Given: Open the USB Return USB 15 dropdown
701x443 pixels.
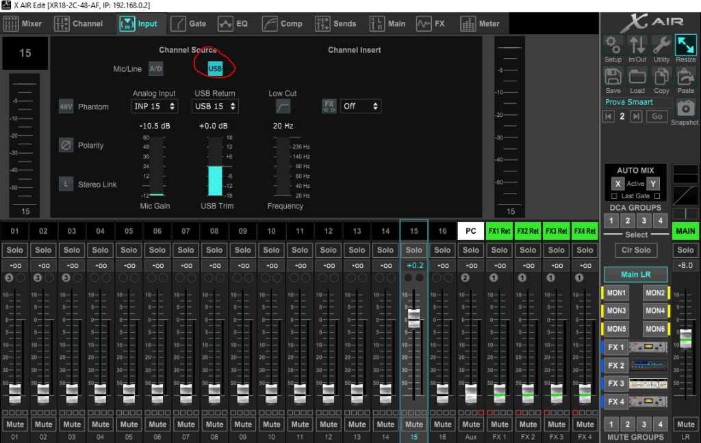Looking at the screenshot, I should 215,107.
